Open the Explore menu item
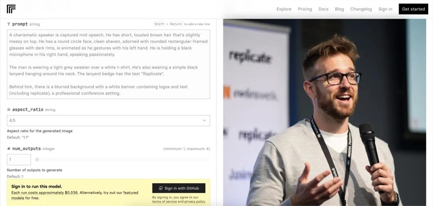 click(284, 9)
